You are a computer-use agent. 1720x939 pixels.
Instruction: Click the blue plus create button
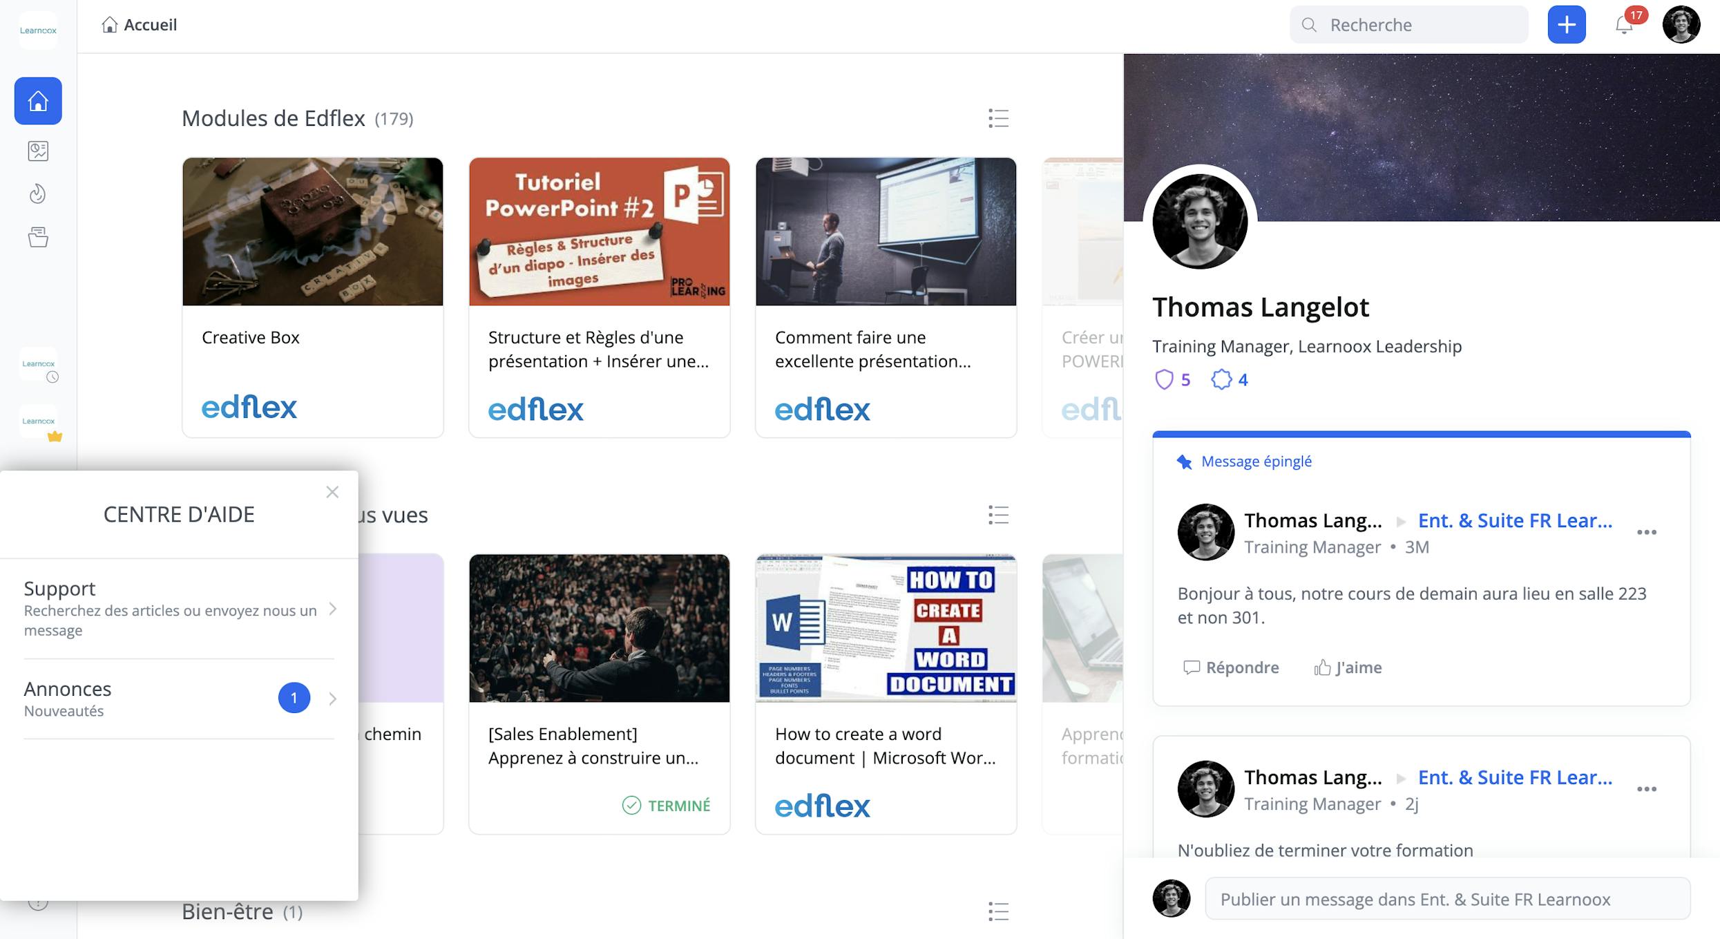(x=1566, y=25)
